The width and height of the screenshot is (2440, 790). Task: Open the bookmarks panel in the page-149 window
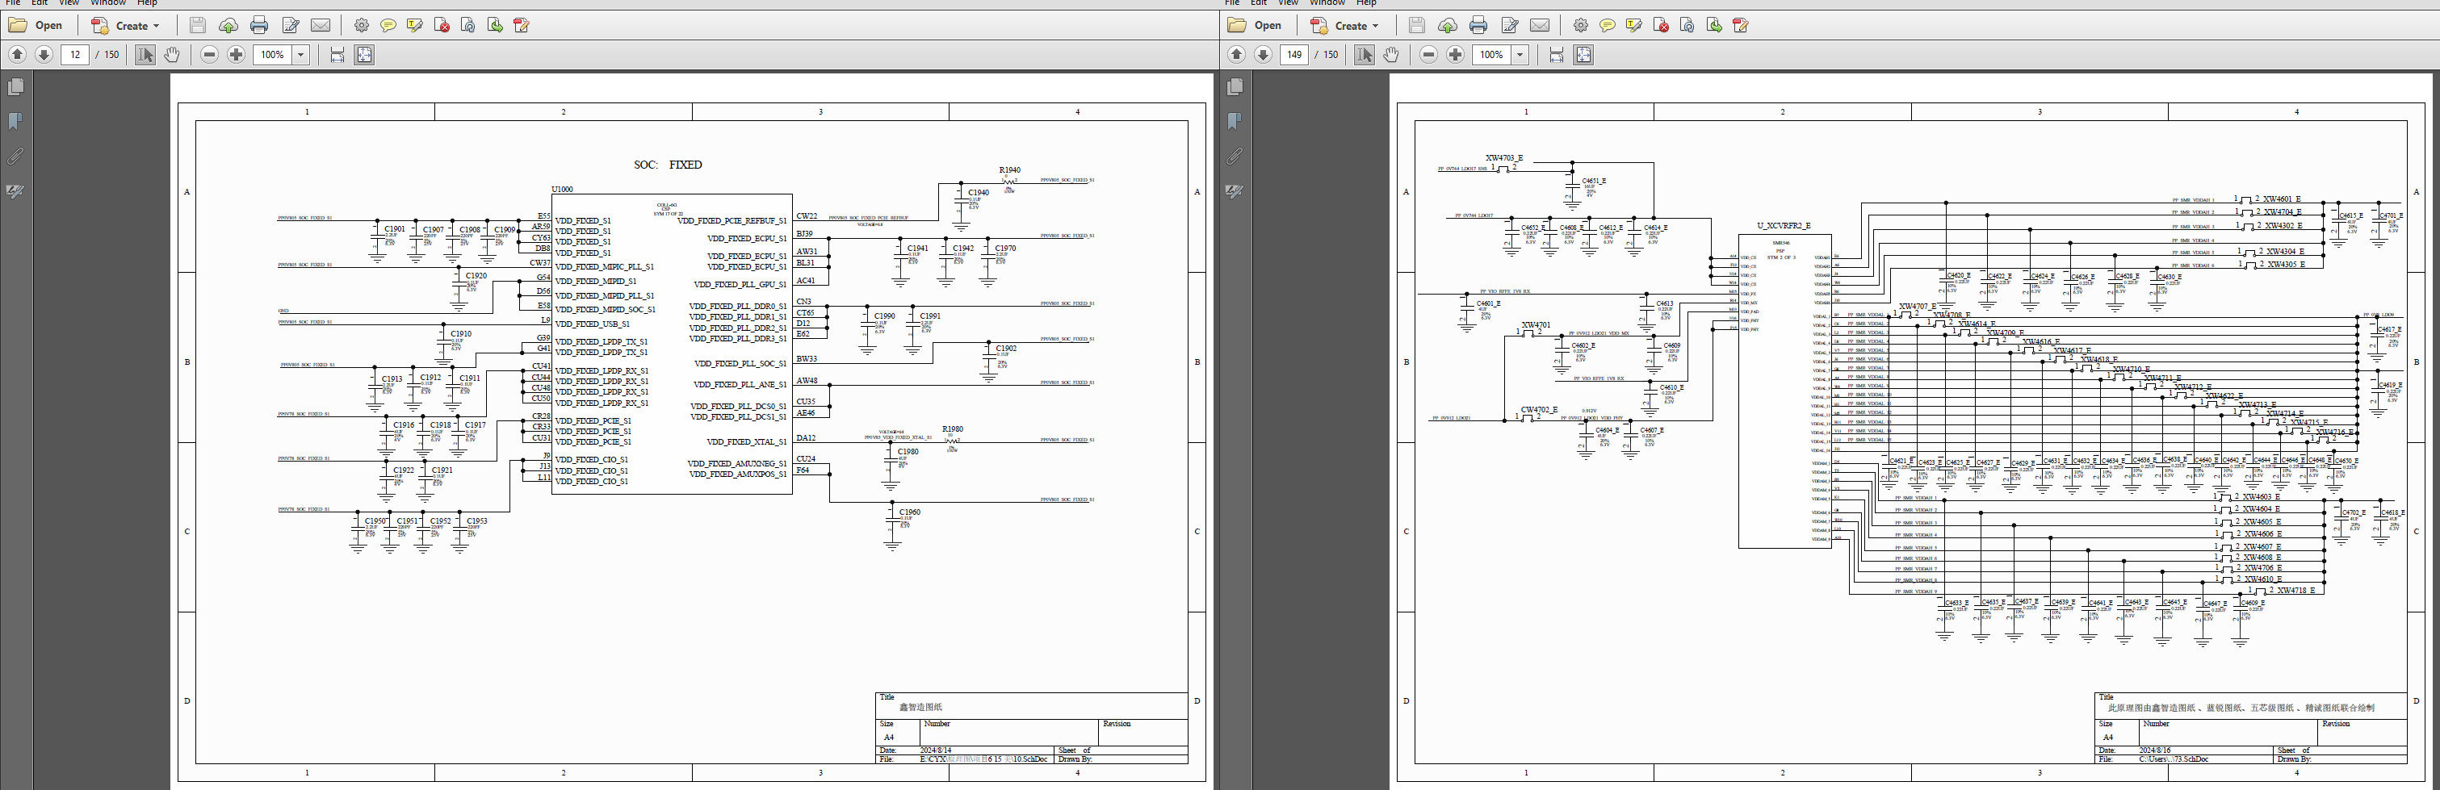[1235, 121]
